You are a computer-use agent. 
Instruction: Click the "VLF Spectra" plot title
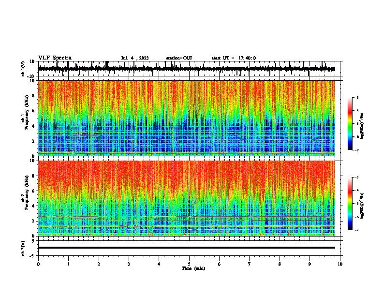[55, 58]
